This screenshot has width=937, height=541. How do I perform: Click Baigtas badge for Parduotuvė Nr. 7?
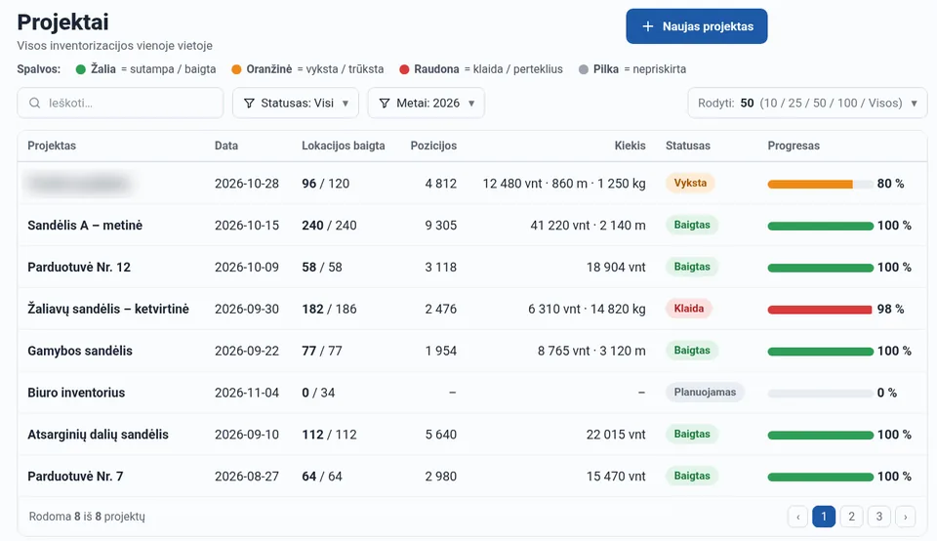pos(692,476)
